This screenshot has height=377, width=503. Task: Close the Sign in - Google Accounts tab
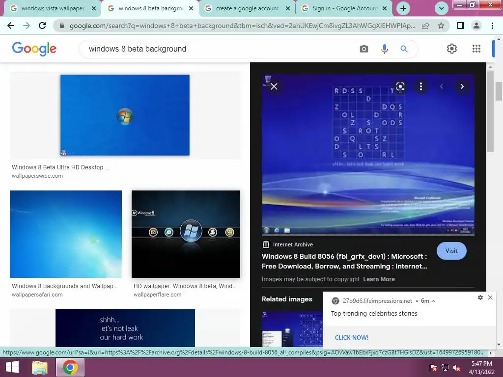385,9
